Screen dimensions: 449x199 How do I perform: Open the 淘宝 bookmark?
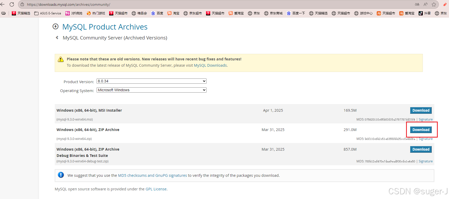pyautogui.click(x=173, y=13)
